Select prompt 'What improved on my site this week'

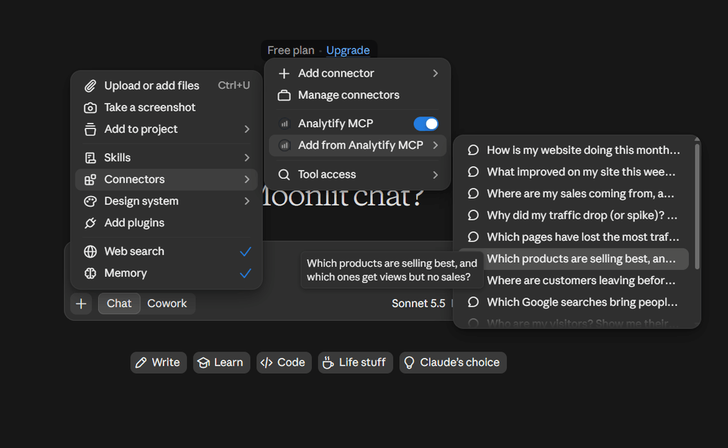(574, 172)
